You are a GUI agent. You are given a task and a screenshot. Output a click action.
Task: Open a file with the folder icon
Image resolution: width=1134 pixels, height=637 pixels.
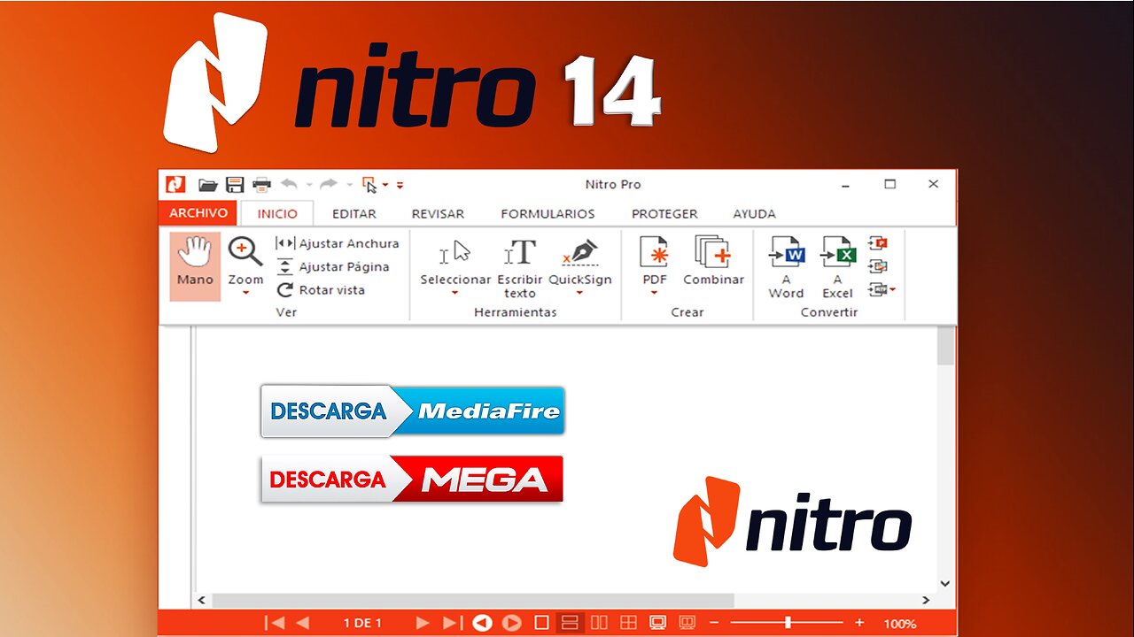coord(208,185)
